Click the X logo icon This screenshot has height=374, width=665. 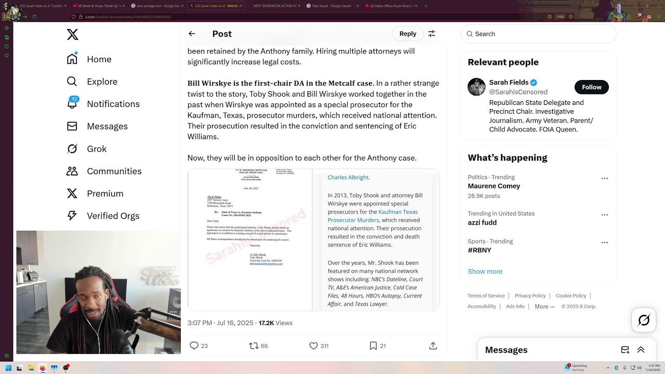[x=73, y=35]
